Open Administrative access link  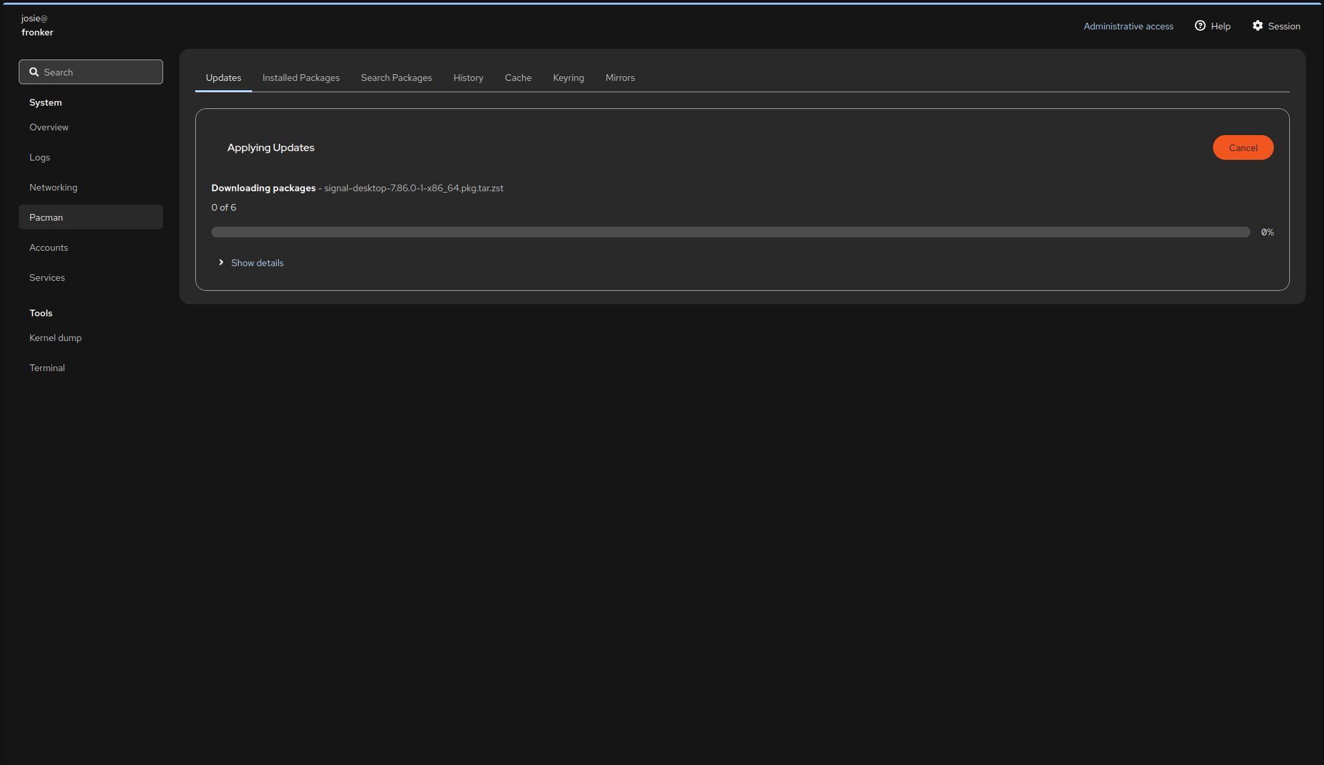1128,26
